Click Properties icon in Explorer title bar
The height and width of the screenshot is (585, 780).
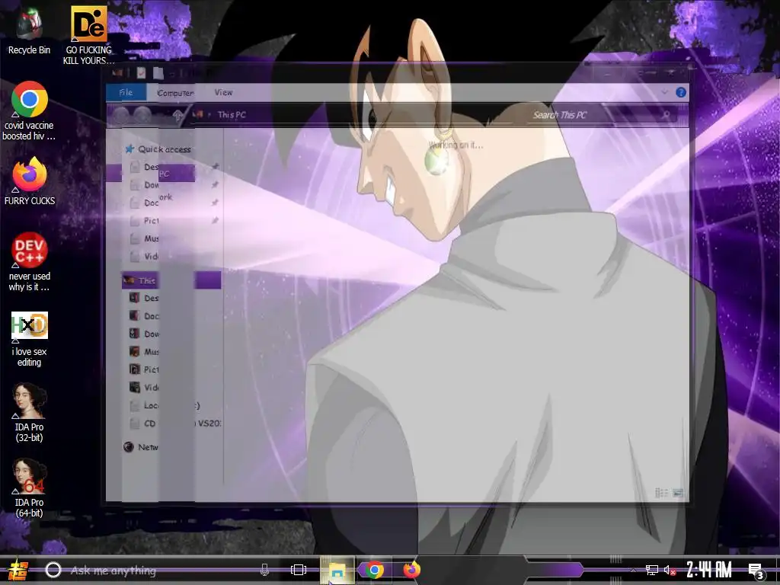(141, 73)
